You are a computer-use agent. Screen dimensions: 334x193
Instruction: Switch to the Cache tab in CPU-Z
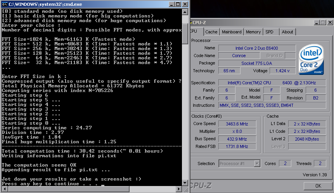pyautogui.click(x=211, y=32)
